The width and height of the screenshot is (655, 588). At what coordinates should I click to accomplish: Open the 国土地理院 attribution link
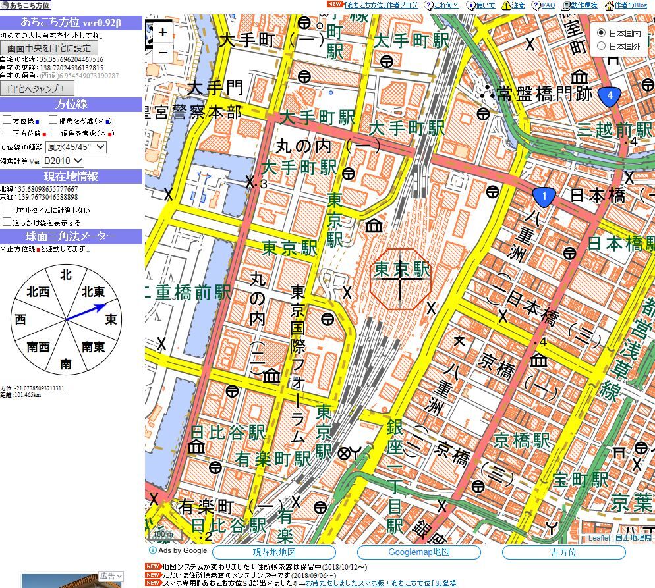point(633,538)
